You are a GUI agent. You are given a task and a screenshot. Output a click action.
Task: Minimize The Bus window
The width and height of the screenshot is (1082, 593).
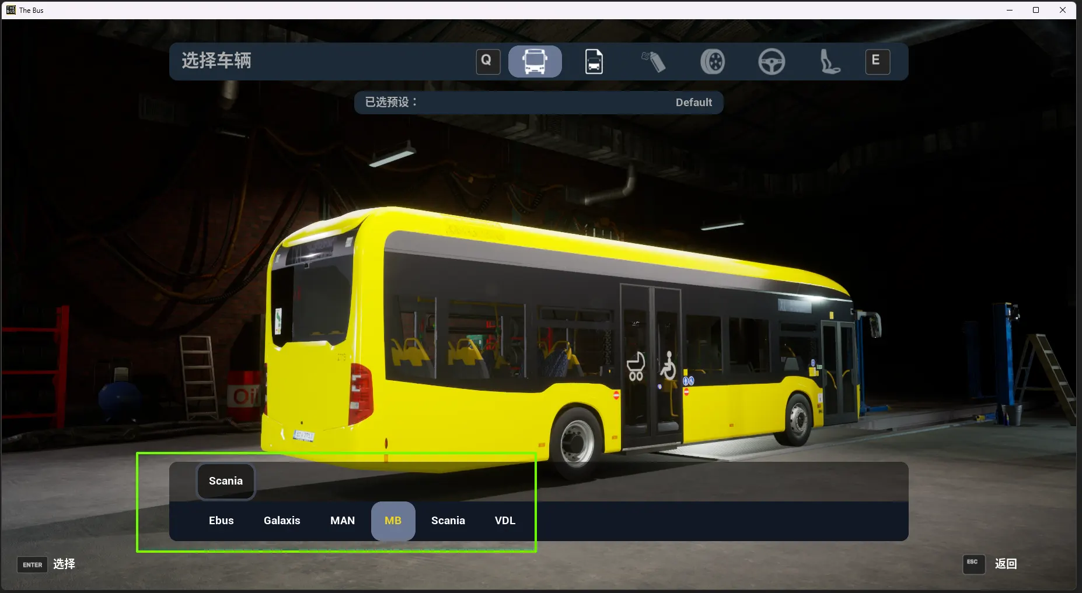pos(1010,10)
